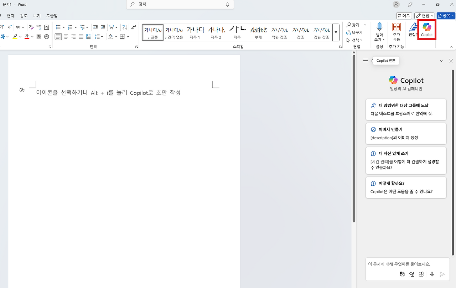
Task: Collapse the ribbon chevron
Action: tap(451, 47)
